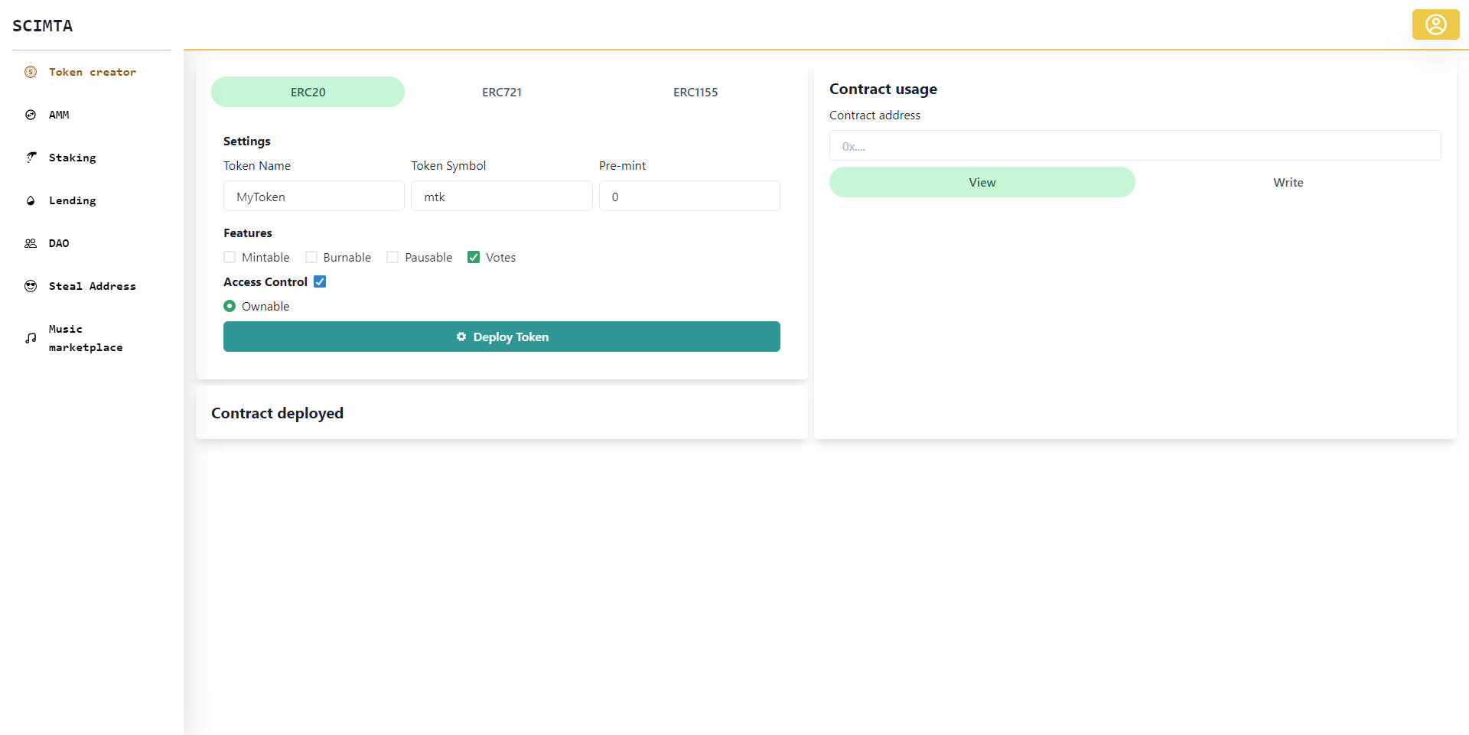The width and height of the screenshot is (1469, 735).
Task: Click the Steal Address face icon
Action: tap(31, 286)
